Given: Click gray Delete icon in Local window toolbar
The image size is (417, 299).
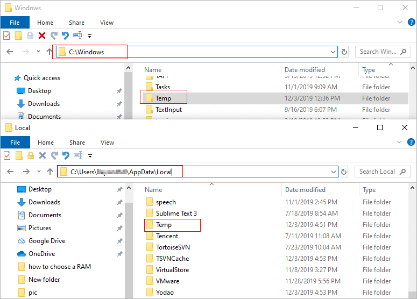Looking at the screenshot, I should pos(43,155).
